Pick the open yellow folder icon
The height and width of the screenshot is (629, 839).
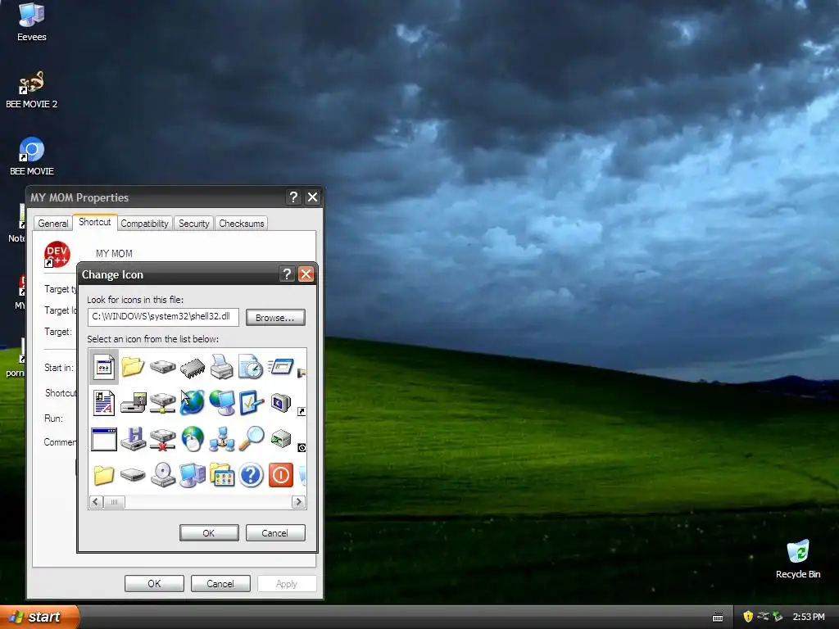coord(133,367)
